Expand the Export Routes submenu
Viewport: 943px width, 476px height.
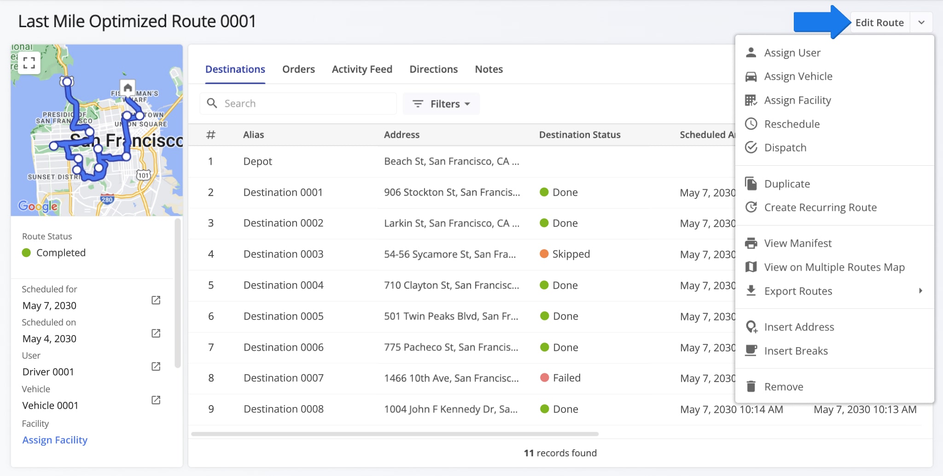pos(798,291)
